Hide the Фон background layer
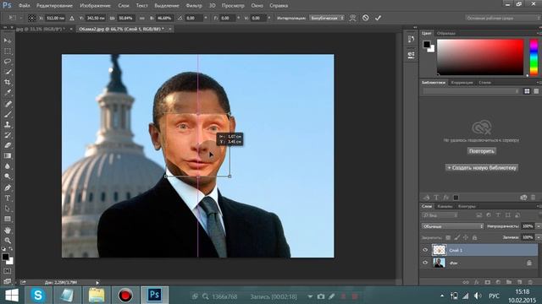The width and height of the screenshot is (542, 304). tap(425, 263)
